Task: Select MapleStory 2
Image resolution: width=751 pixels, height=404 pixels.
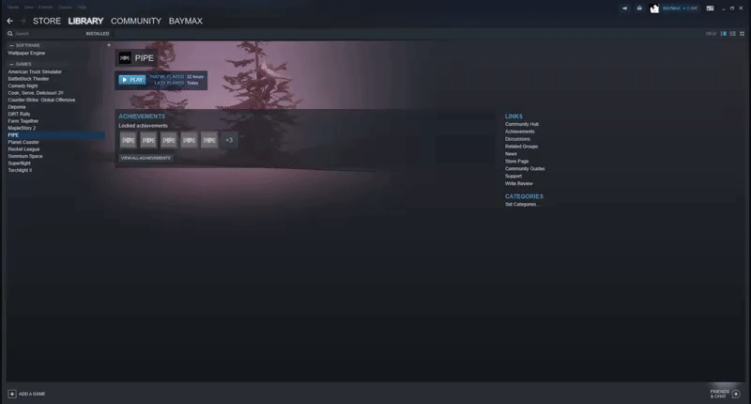Action: [x=22, y=128]
